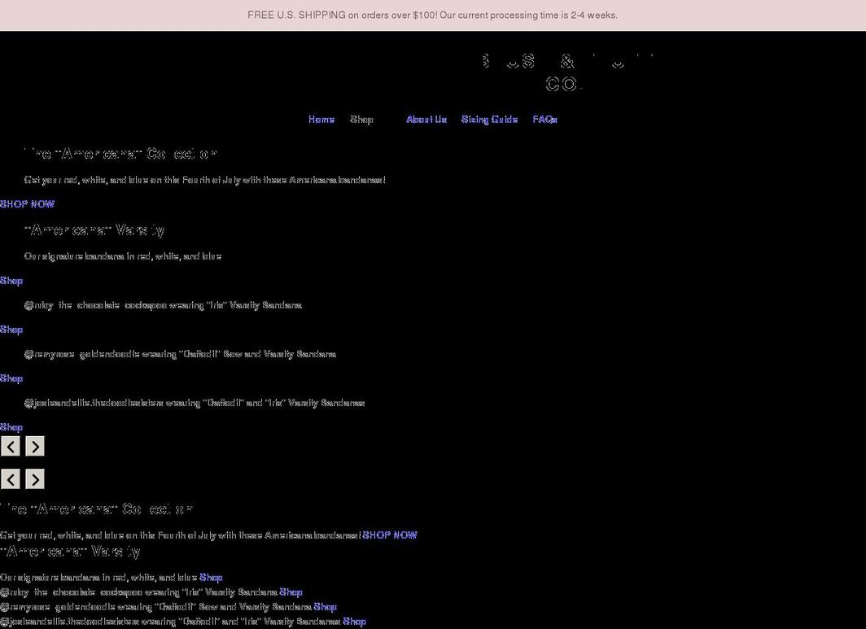Click the SHOP NOW link for Americana Collection
Viewport: 866px width, 629px height.
(x=27, y=203)
